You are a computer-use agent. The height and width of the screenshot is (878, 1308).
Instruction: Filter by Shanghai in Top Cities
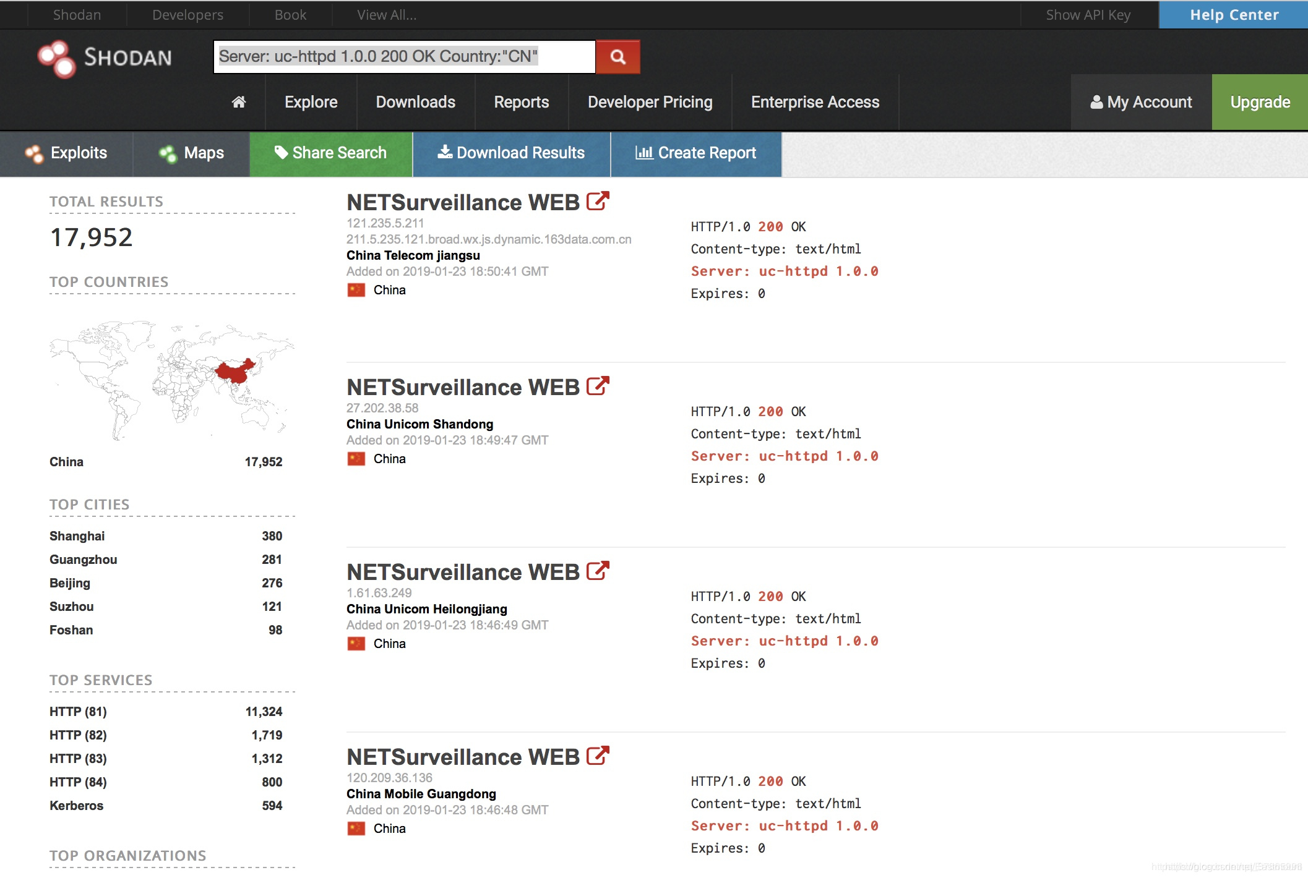[77, 536]
